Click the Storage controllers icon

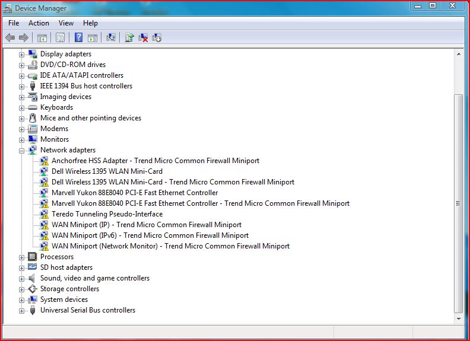33,289
